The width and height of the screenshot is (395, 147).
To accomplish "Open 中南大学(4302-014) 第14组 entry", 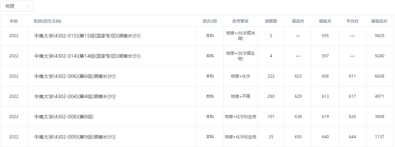I will pos(87,56).
